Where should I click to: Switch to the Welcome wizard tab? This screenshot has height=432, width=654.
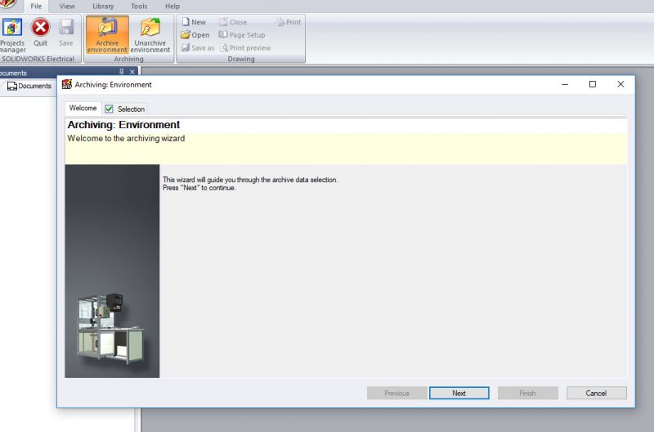[x=83, y=109]
